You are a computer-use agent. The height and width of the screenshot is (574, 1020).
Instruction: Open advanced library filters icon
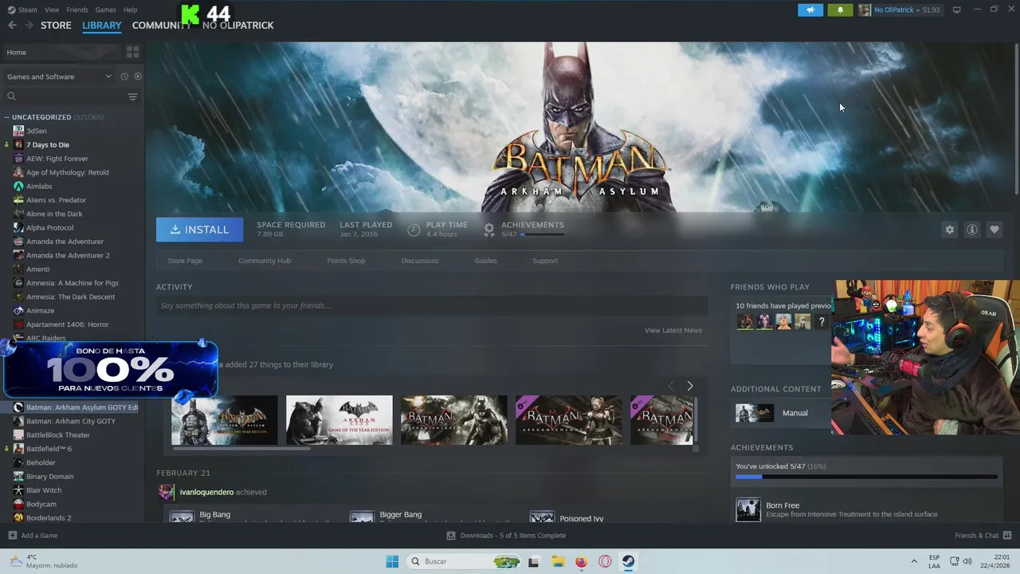tap(132, 96)
